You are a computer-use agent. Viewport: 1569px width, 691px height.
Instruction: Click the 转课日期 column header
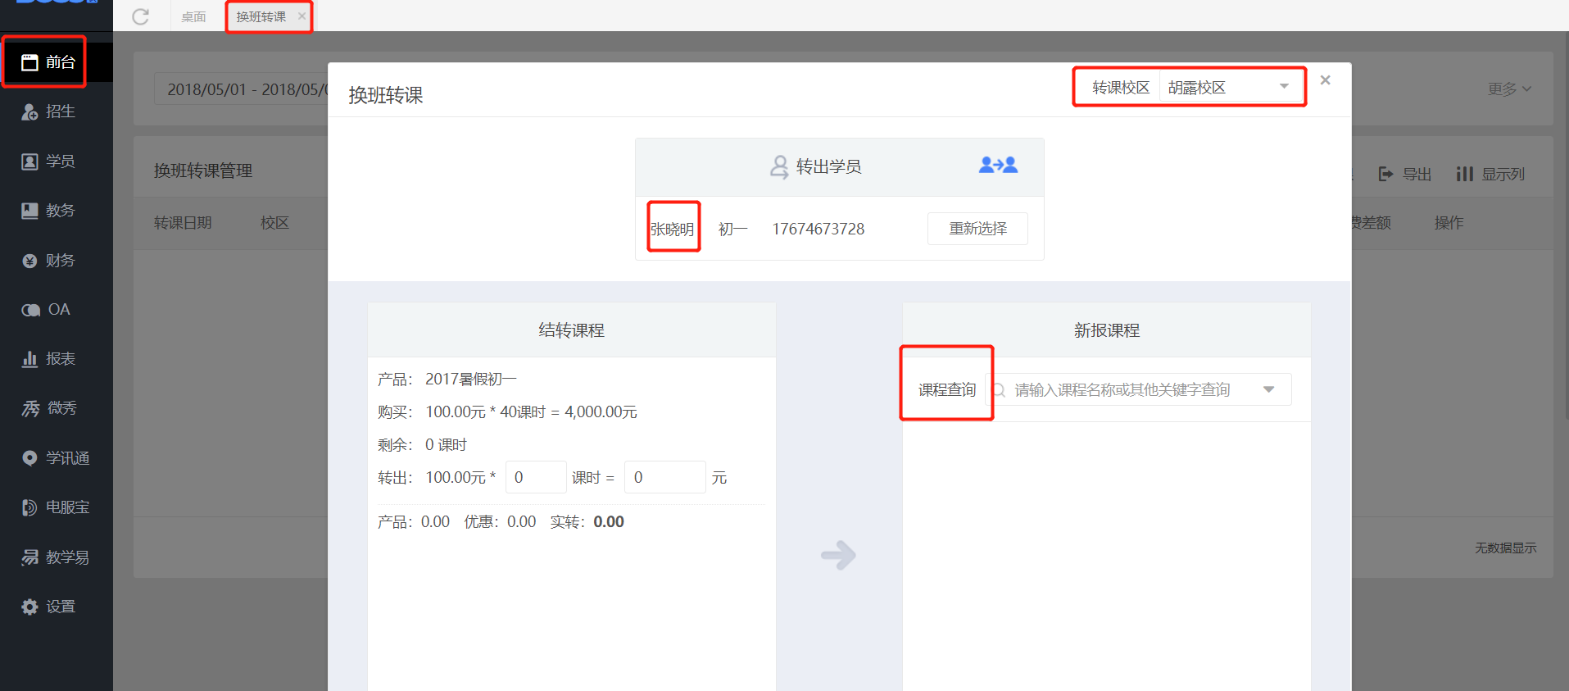(x=183, y=223)
